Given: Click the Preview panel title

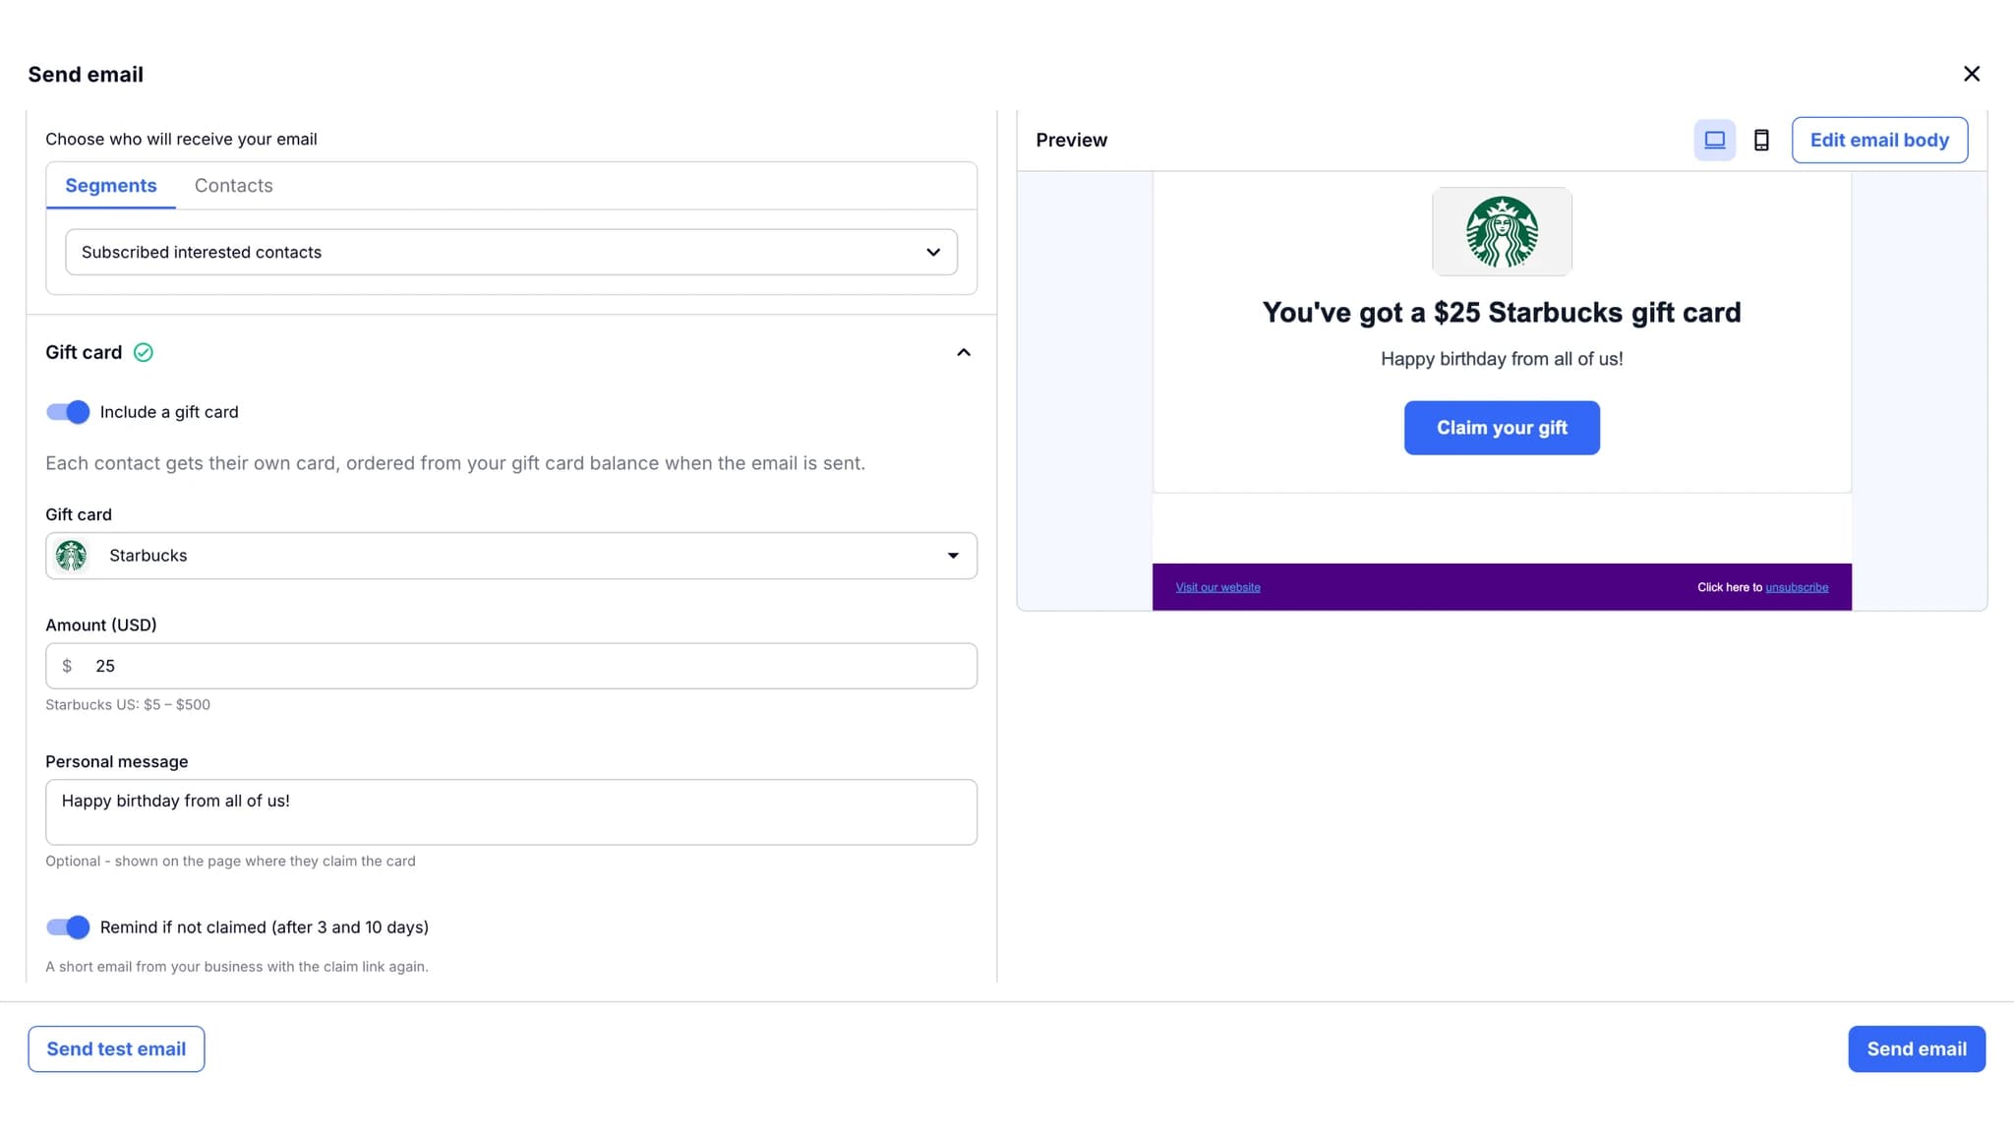Looking at the screenshot, I should pos(1071,140).
